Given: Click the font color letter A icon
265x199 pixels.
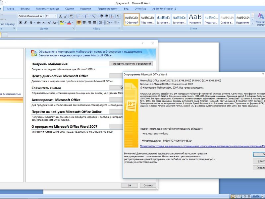Looking at the screenshot, I should pos(69,23).
